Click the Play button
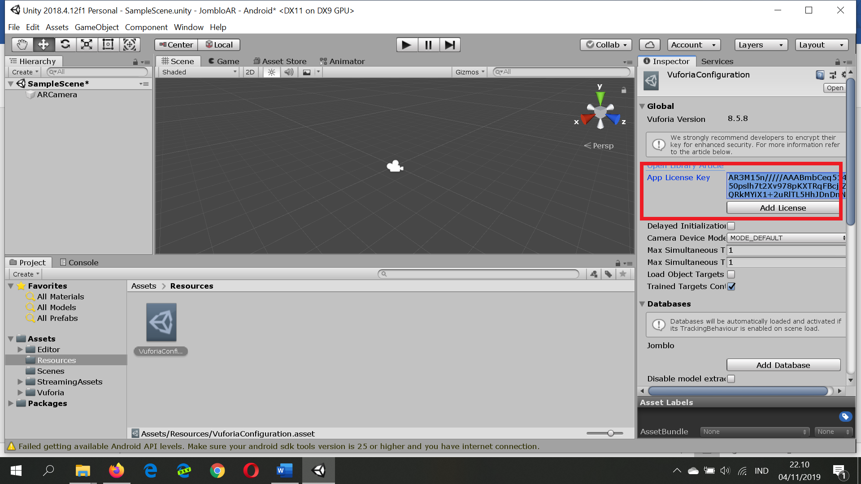The width and height of the screenshot is (861, 484). click(x=407, y=45)
